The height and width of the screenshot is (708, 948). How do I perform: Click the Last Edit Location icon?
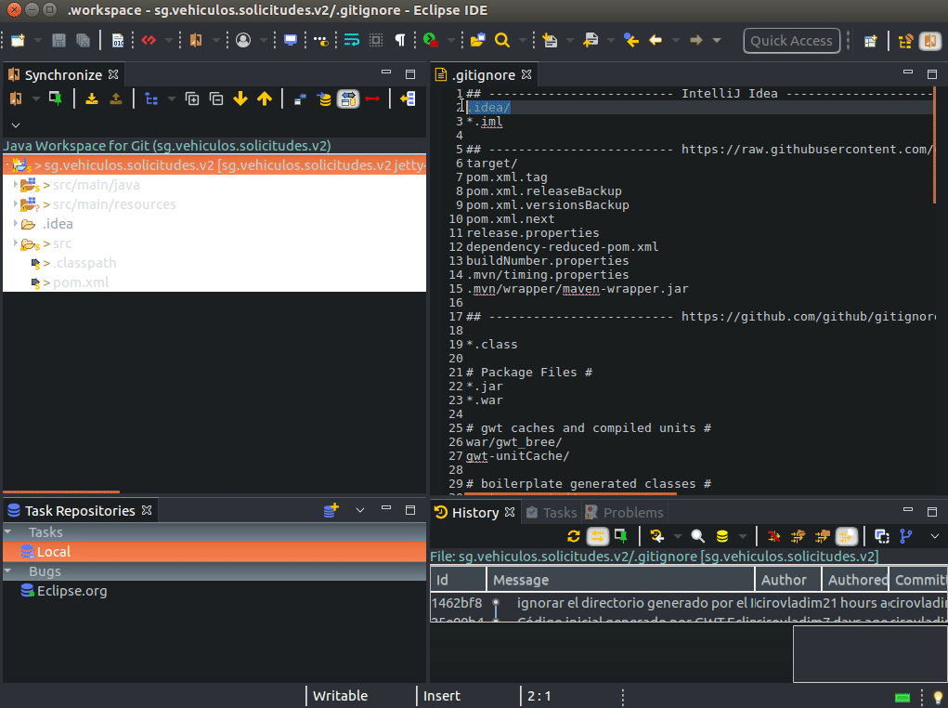click(631, 41)
